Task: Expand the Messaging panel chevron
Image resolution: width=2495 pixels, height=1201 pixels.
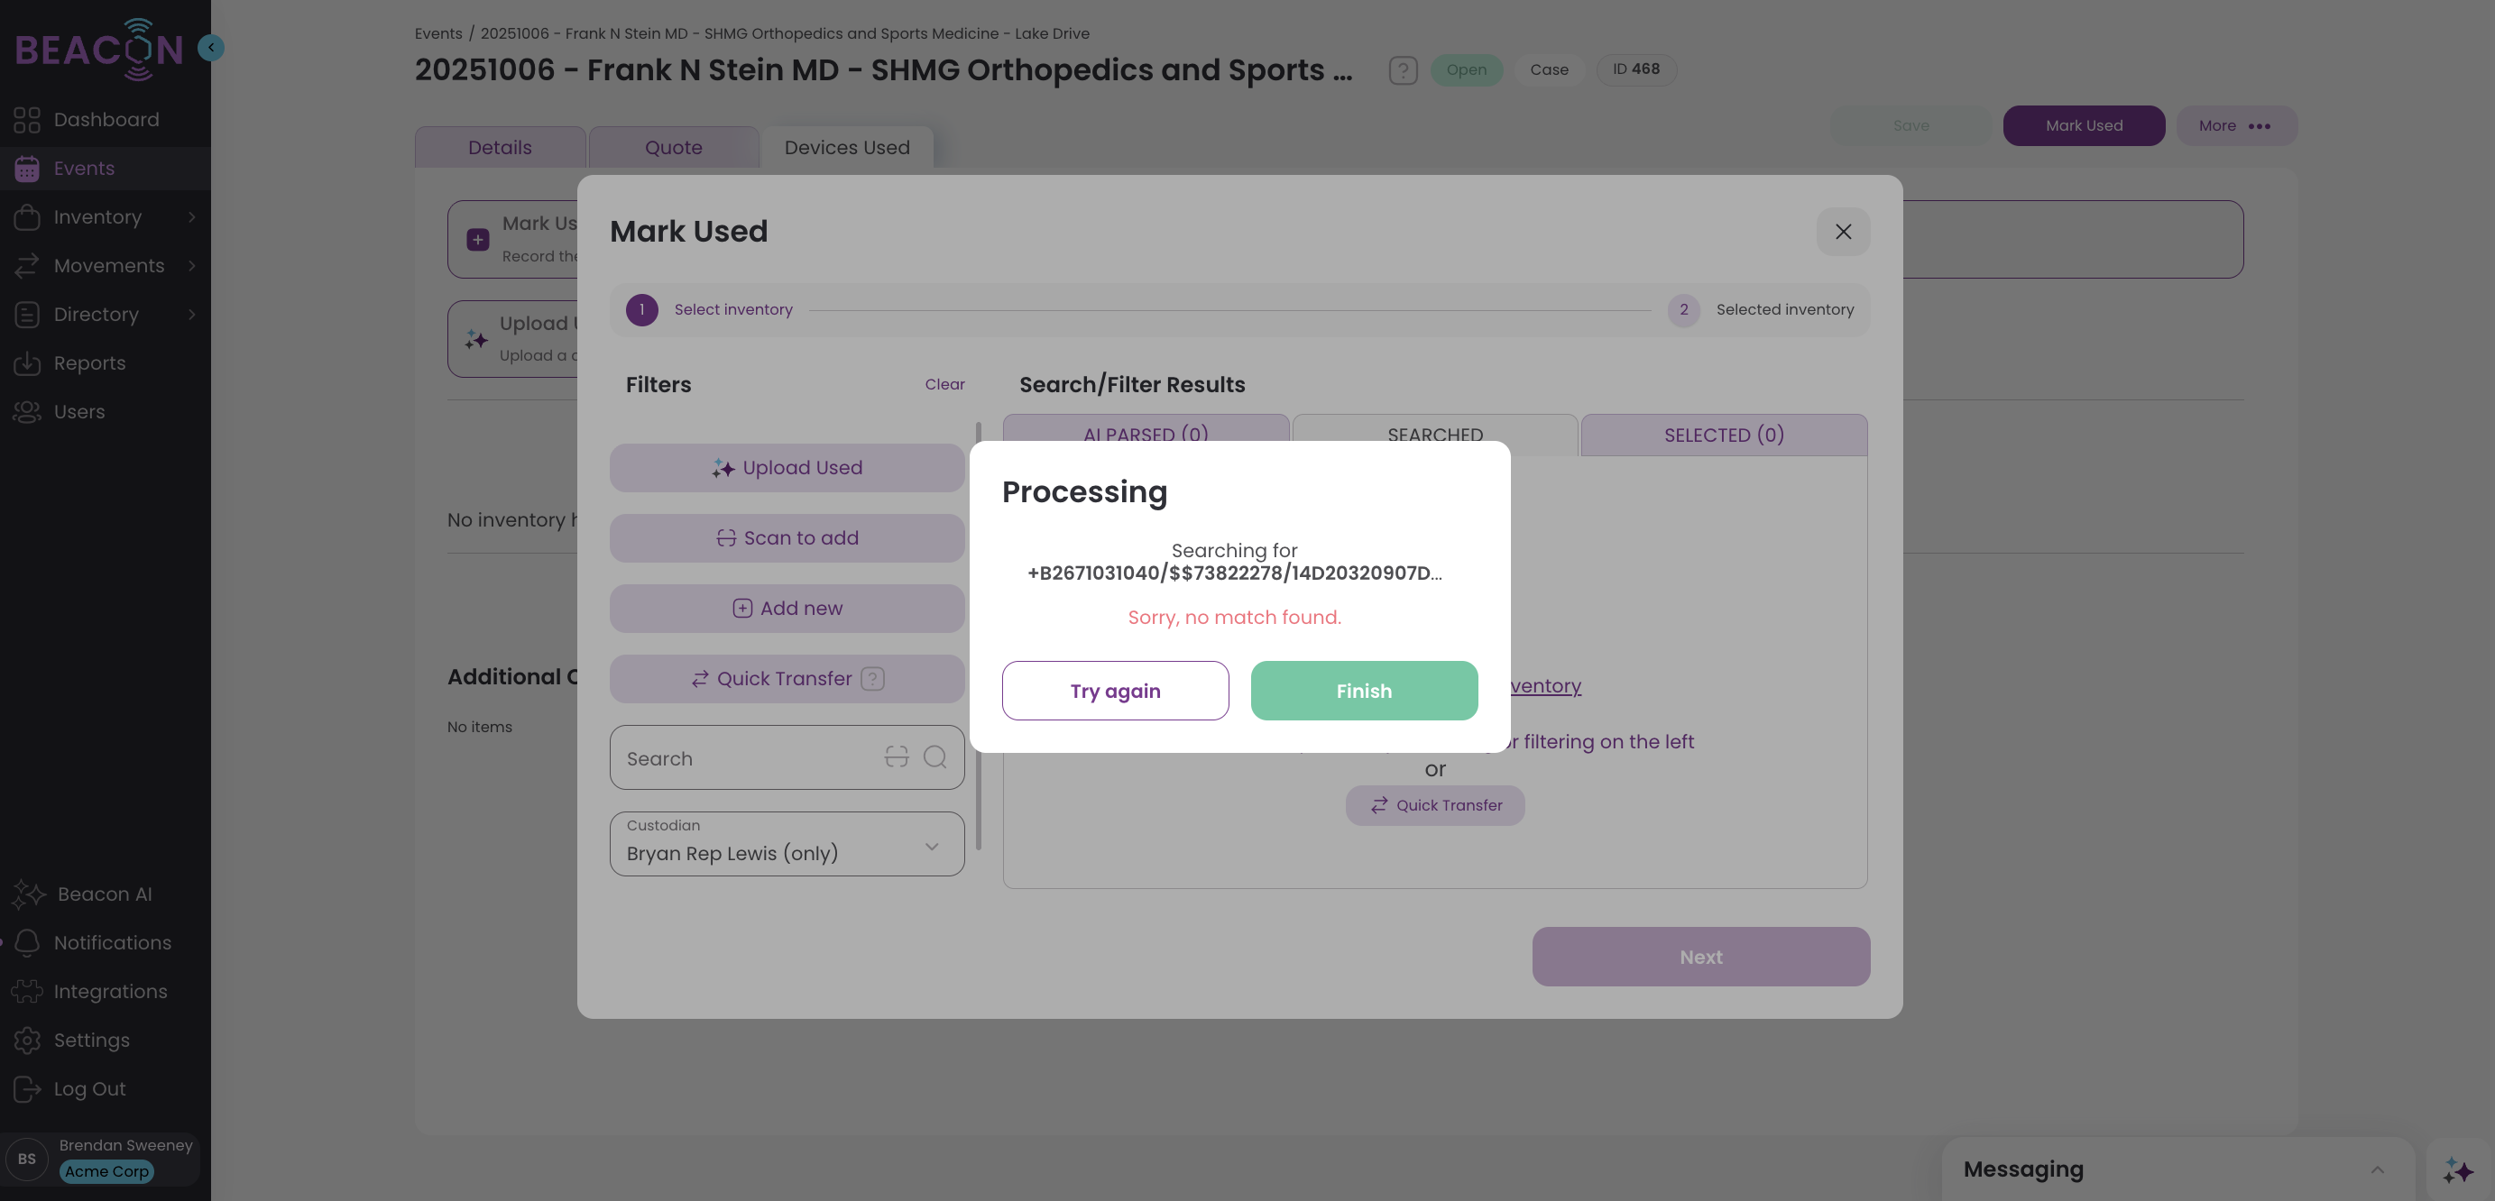Action: pyautogui.click(x=2377, y=1169)
